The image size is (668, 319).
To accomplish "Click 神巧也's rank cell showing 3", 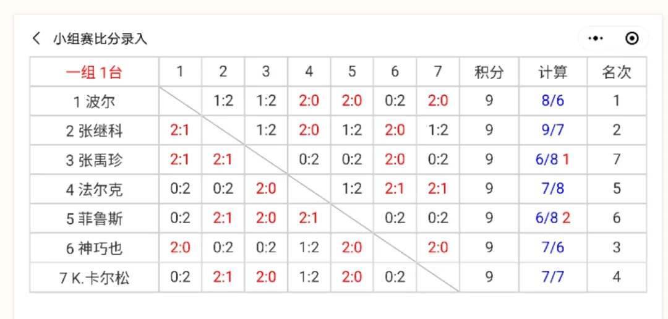I will (617, 248).
